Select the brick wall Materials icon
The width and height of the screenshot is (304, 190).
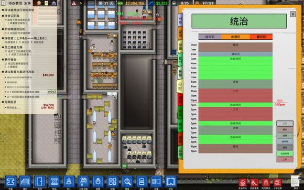(x=25, y=182)
